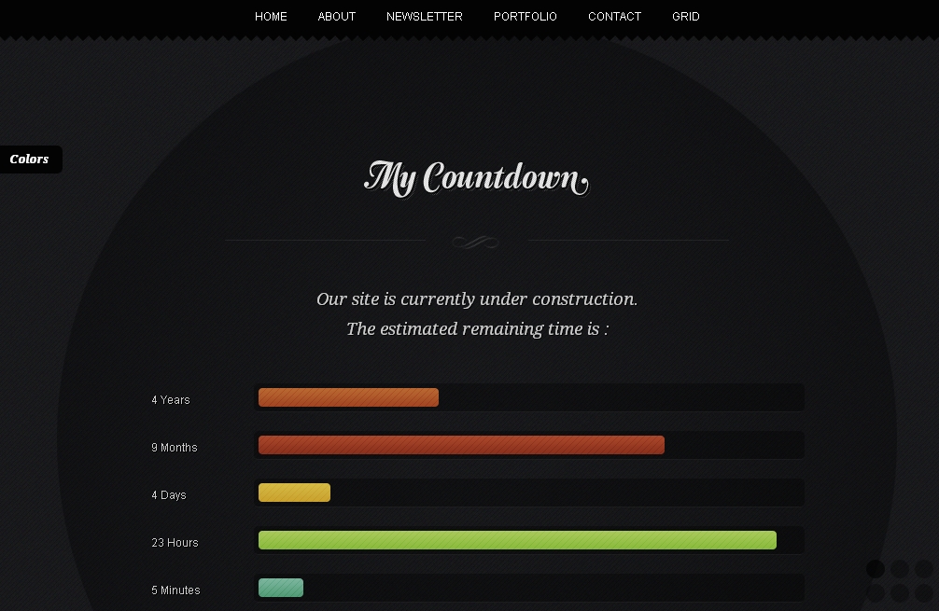939x611 pixels.
Task: Click the orange Years progress bar
Action: click(x=348, y=398)
